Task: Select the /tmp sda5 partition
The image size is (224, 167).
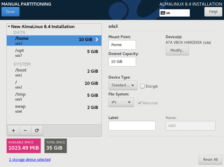Action: (54, 97)
